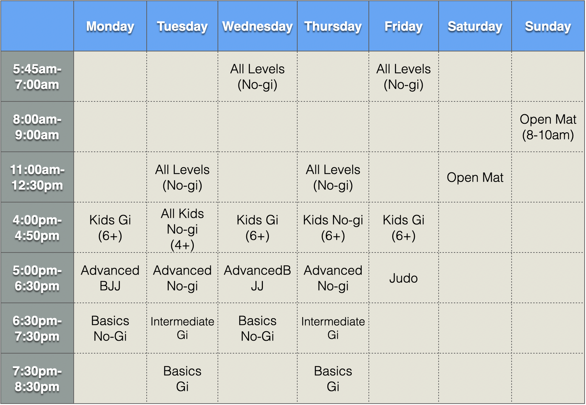
Task: Select the Friday Judo class
Action: [404, 278]
